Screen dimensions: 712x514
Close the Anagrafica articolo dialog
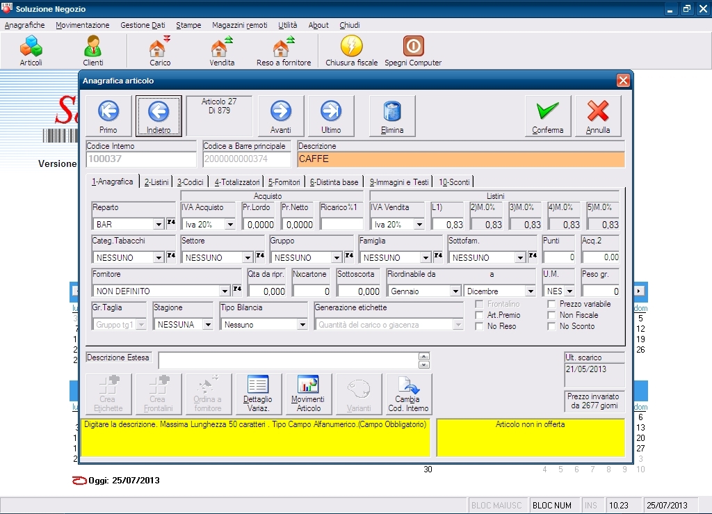click(x=622, y=81)
